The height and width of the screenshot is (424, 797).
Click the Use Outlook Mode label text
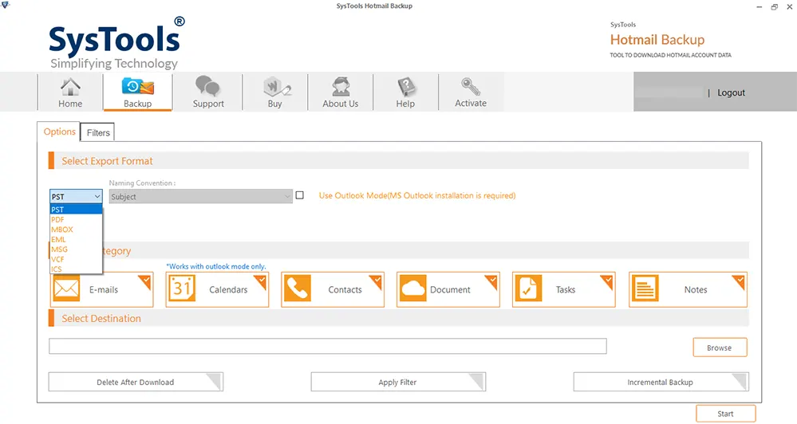click(416, 195)
